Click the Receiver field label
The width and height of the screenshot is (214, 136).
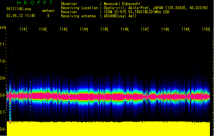point(69,12)
